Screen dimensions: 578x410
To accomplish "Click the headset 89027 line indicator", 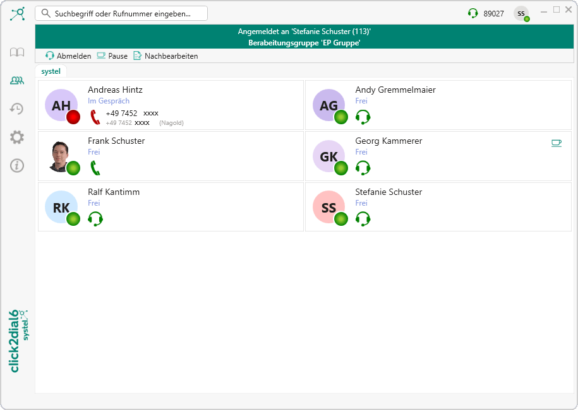I will coord(486,13).
